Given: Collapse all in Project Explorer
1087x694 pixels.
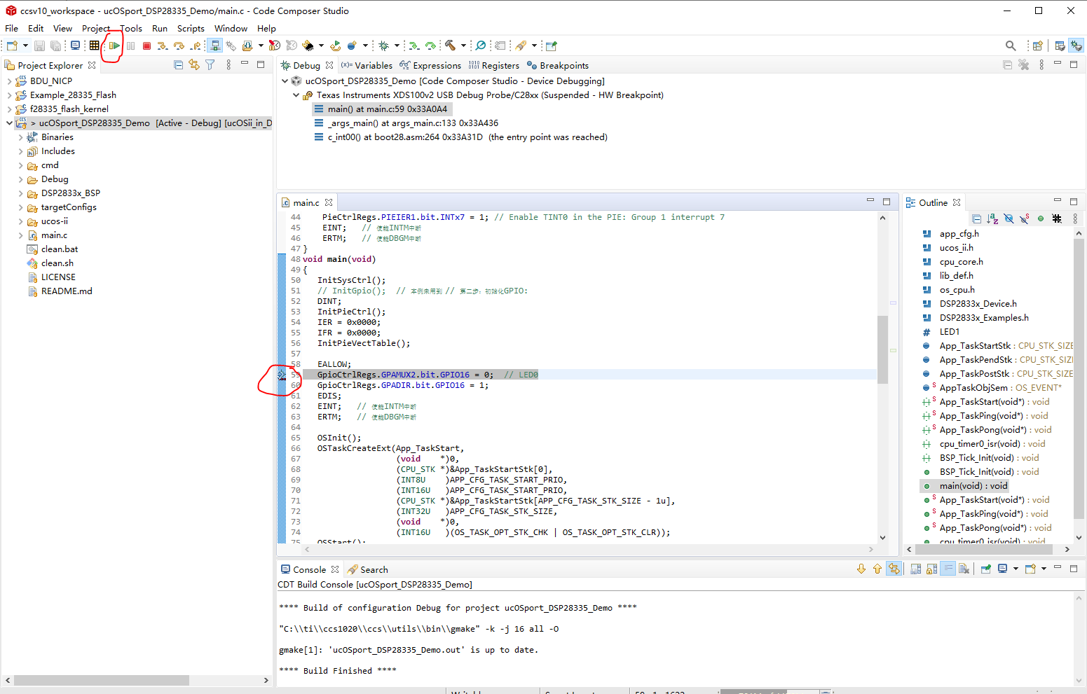Looking at the screenshot, I should 178,65.
